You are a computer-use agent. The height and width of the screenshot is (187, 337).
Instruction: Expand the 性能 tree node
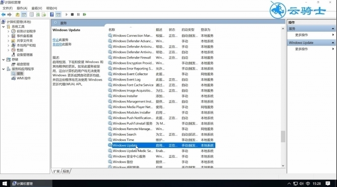8,50
